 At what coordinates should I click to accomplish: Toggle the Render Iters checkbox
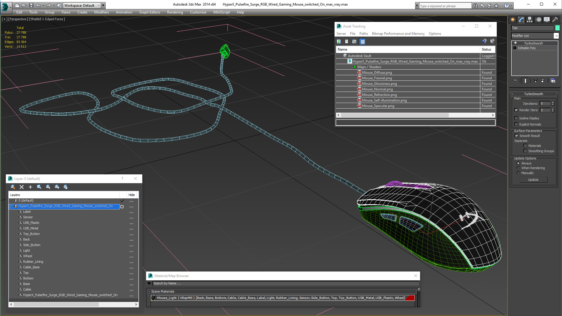click(516, 110)
